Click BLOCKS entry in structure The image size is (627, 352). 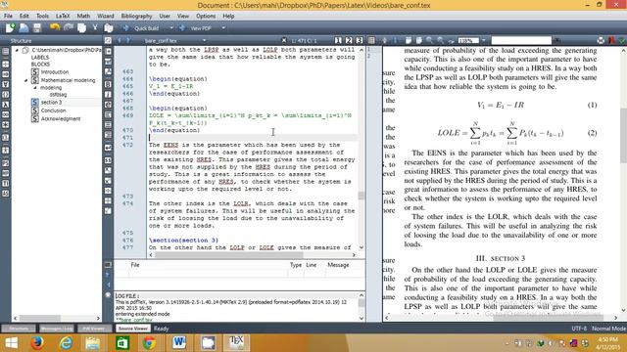coord(40,65)
